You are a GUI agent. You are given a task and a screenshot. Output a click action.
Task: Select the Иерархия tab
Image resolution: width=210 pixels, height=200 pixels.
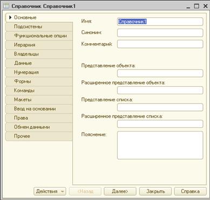point(39,45)
